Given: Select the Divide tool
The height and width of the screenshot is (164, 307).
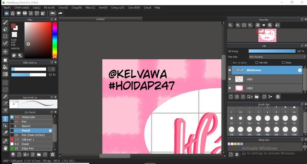Looking at the screenshot, I should pos(5,133).
